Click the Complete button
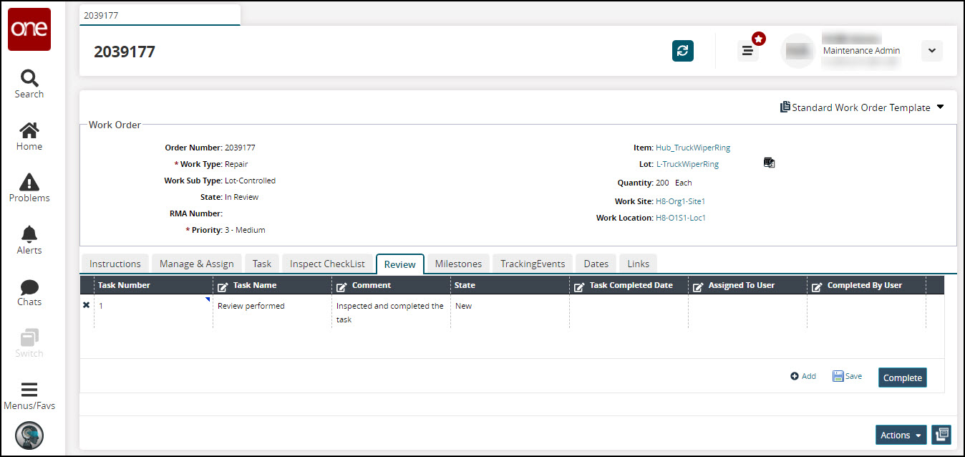965x457 pixels. point(903,377)
